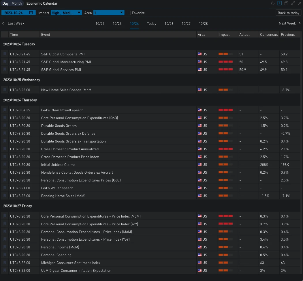Bookmark the Michigan Consumer Sentiment Index row
Image resolution: width=303 pixels, height=281 pixels.
tap(5, 263)
